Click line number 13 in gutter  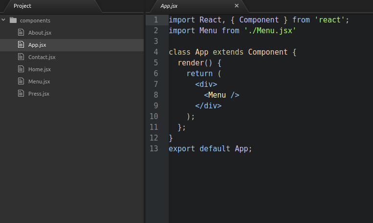(154, 148)
